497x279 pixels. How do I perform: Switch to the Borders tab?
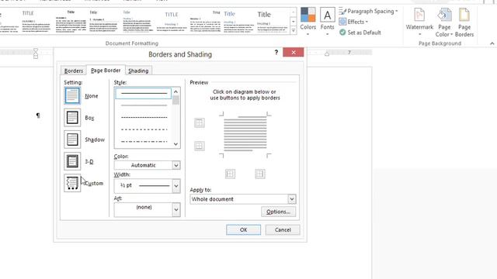pyautogui.click(x=74, y=71)
